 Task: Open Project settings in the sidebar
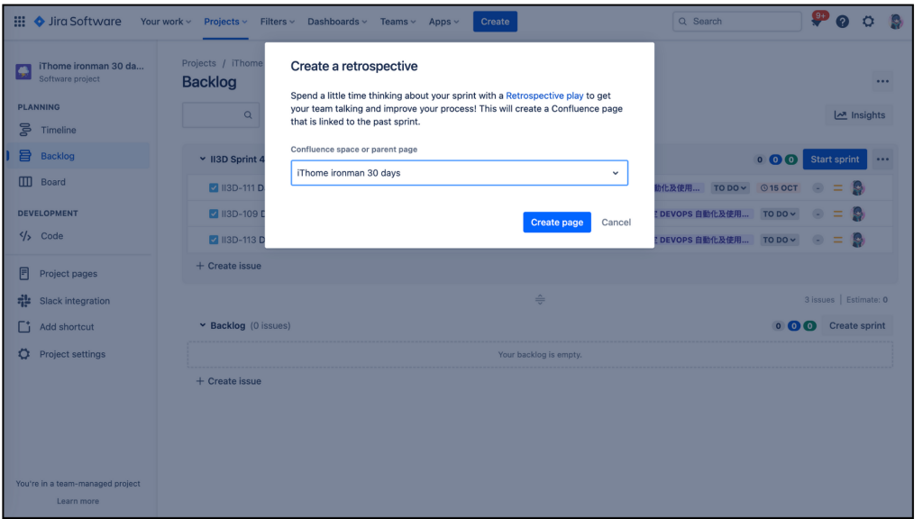(x=78, y=354)
